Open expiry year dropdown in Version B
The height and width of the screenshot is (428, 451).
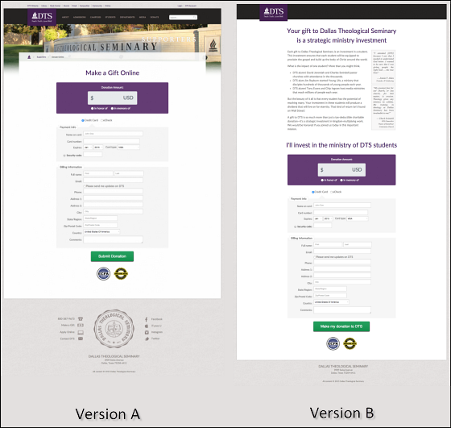328,218
